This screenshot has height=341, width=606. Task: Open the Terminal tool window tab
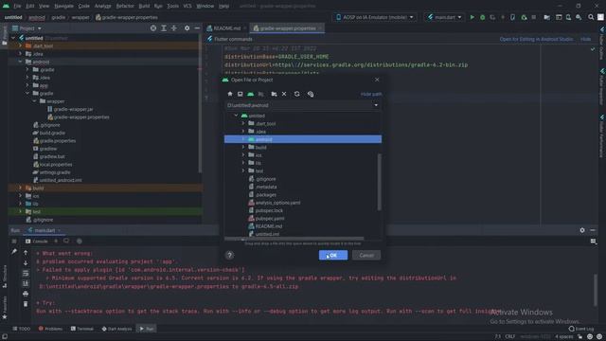[x=82, y=329]
